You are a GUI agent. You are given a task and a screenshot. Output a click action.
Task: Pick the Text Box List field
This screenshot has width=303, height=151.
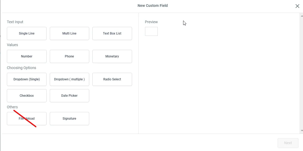click(112, 33)
